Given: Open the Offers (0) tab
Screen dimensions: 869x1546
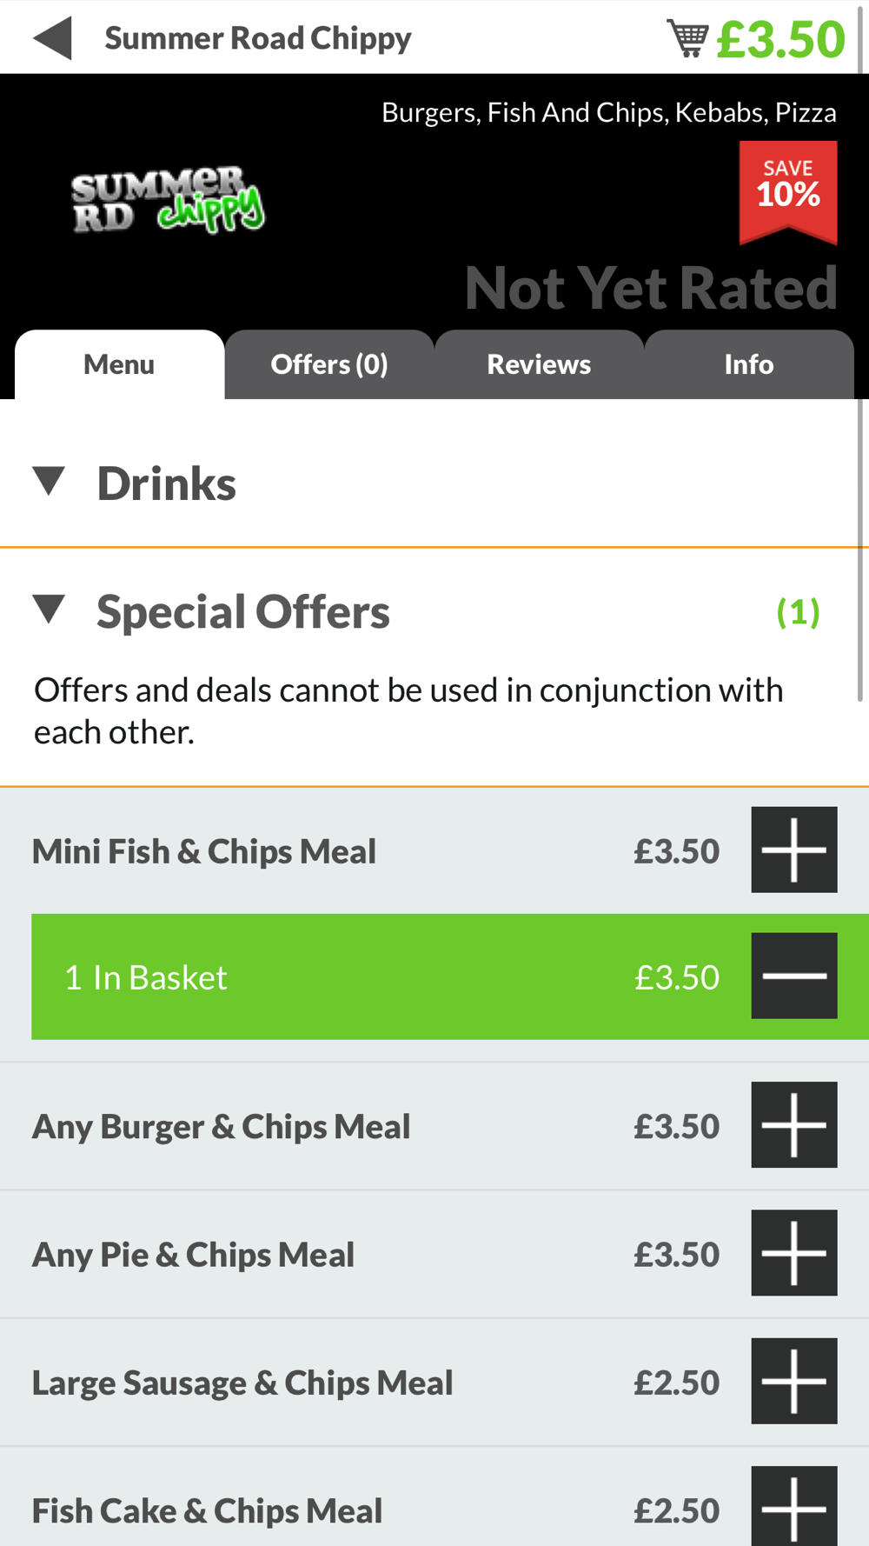Looking at the screenshot, I should click(x=329, y=364).
